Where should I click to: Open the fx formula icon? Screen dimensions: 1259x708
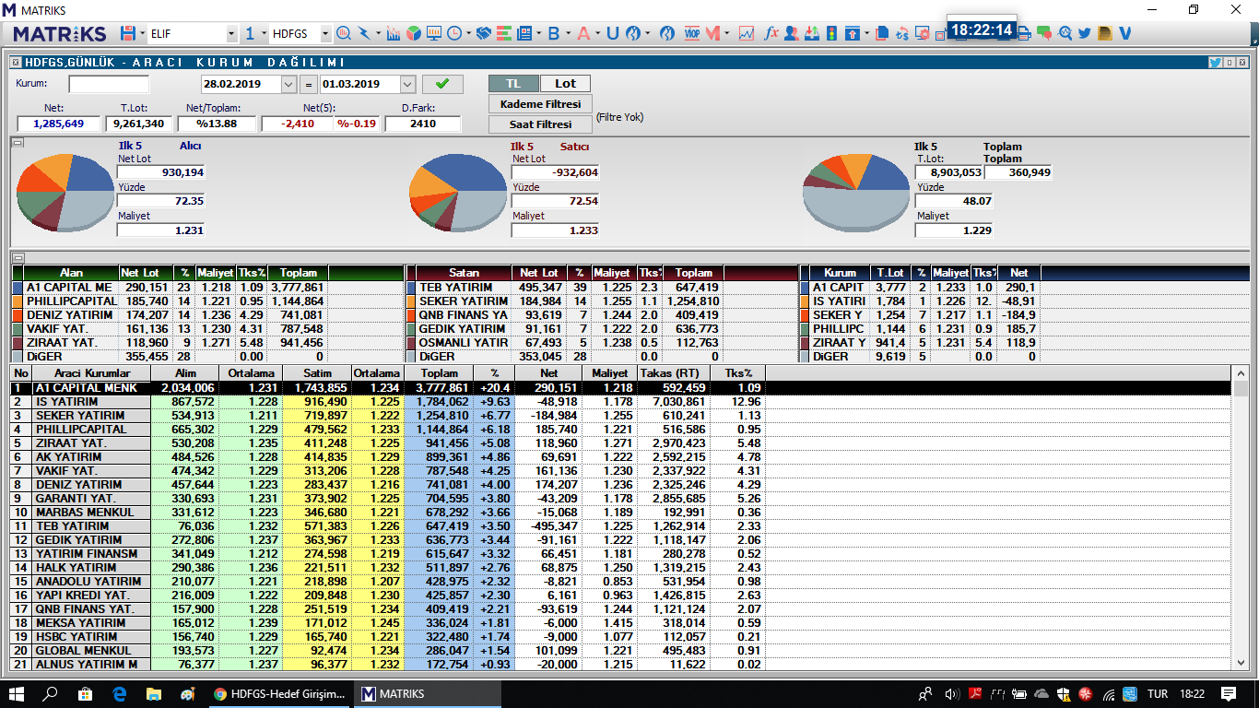pyautogui.click(x=771, y=33)
